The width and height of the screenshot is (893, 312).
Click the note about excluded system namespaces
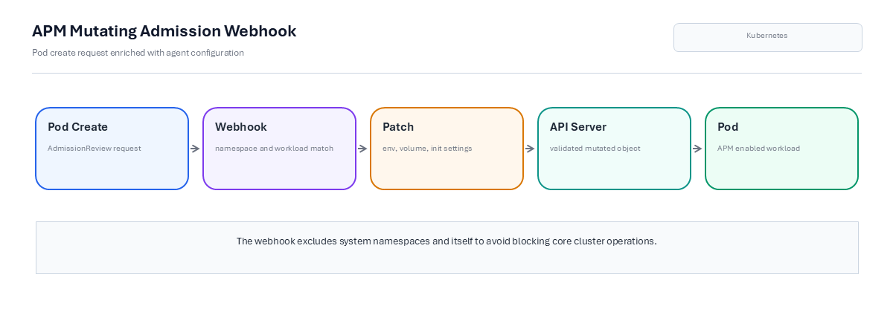coord(447,241)
